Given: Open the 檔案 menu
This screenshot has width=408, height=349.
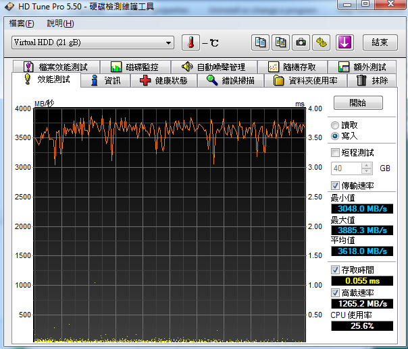Looking at the screenshot, I should (x=22, y=23).
